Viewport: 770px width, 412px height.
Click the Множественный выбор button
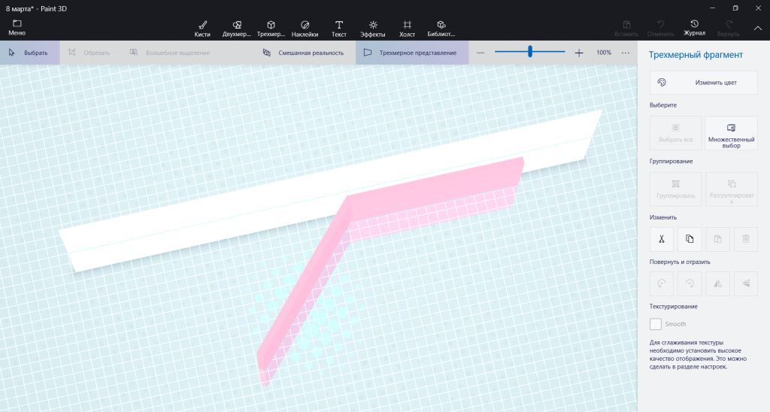coord(731,133)
